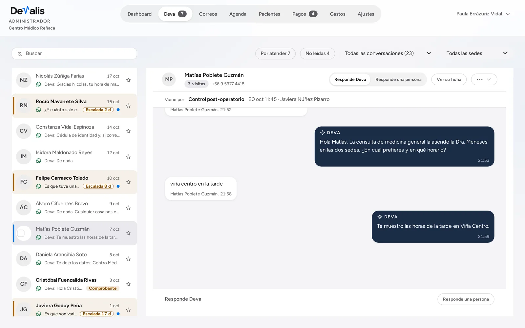This screenshot has height=328, width=525.
Task: Click WhatsApp icon under Isidora Maldonado Reyes
Action: 39,161
